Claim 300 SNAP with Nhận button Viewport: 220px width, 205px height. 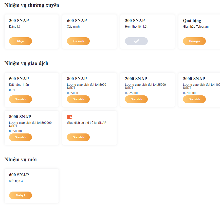click(21, 41)
